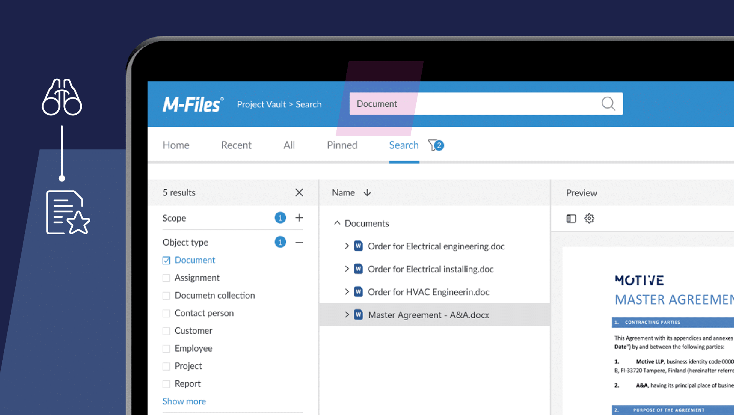Close the 5 results filter panel
The height and width of the screenshot is (415, 734).
(x=299, y=193)
